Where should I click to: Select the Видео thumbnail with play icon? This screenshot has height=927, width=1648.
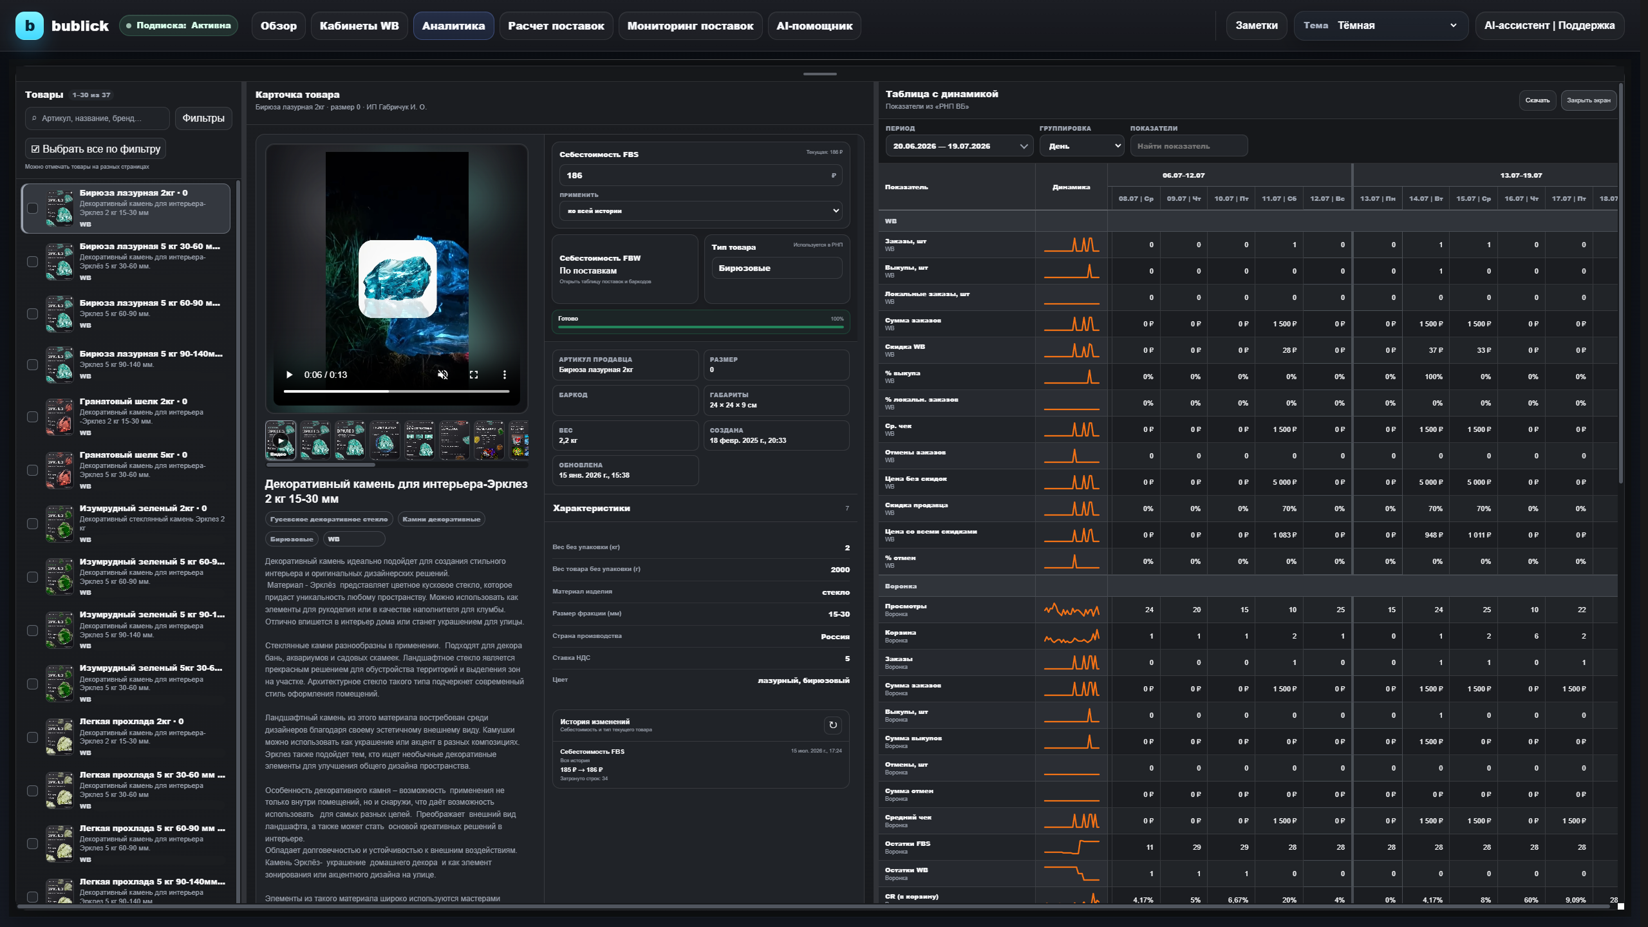click(281, 440)
